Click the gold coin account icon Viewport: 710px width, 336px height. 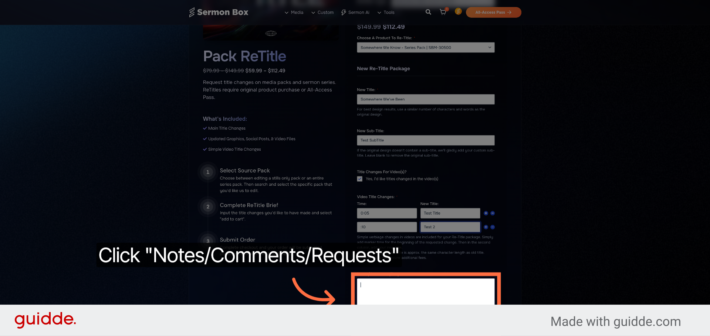pos(458,11)
